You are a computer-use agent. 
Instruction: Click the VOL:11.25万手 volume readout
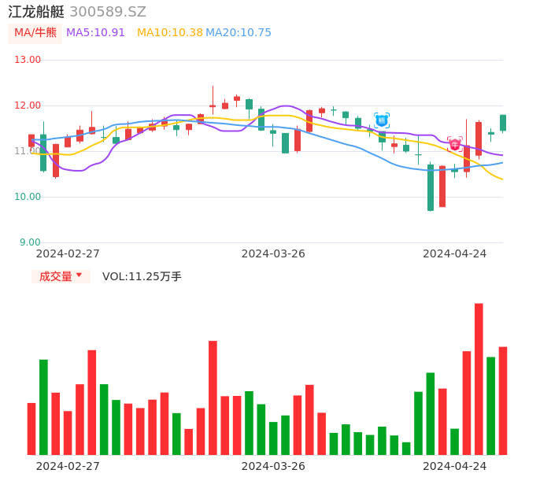click(x=142, y=276)
